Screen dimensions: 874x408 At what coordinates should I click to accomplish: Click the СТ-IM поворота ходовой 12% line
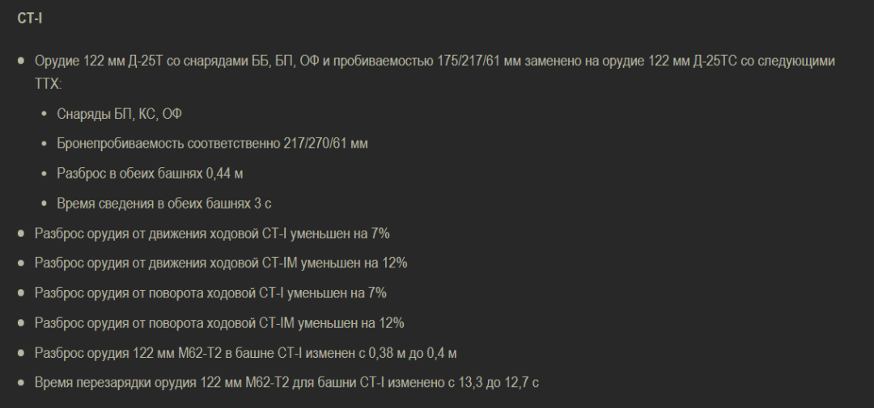point(218,323)
